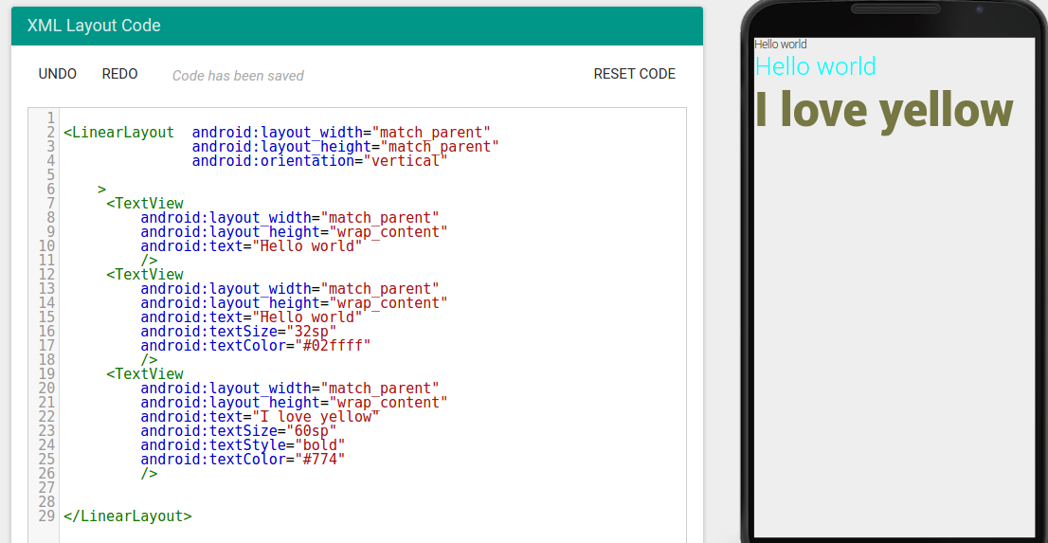1048x543 pixels.
Task: Click the empty line 28 in the editor
Action: coord(372,502)
